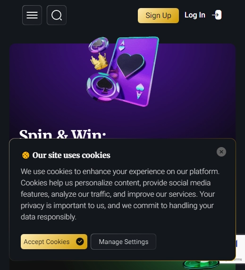
Task: Click the Sign Up button
Action: point(158,16)
